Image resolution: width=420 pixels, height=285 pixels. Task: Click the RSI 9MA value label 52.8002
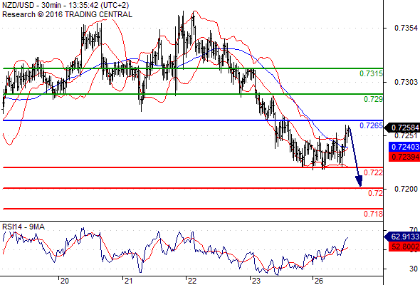(404, 247)
